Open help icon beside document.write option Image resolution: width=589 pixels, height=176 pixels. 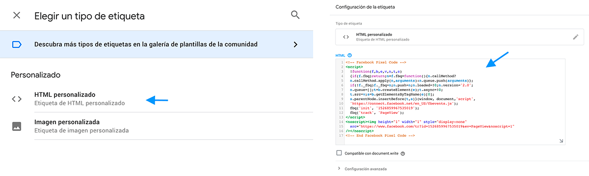pos(402,154)
